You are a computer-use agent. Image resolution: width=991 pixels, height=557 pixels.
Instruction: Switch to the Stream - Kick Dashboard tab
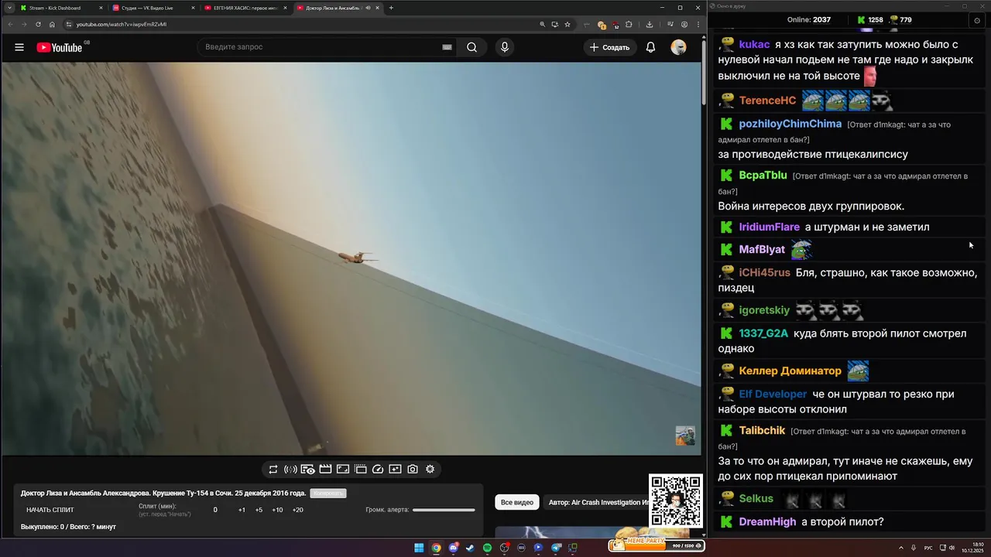[60, 8]
